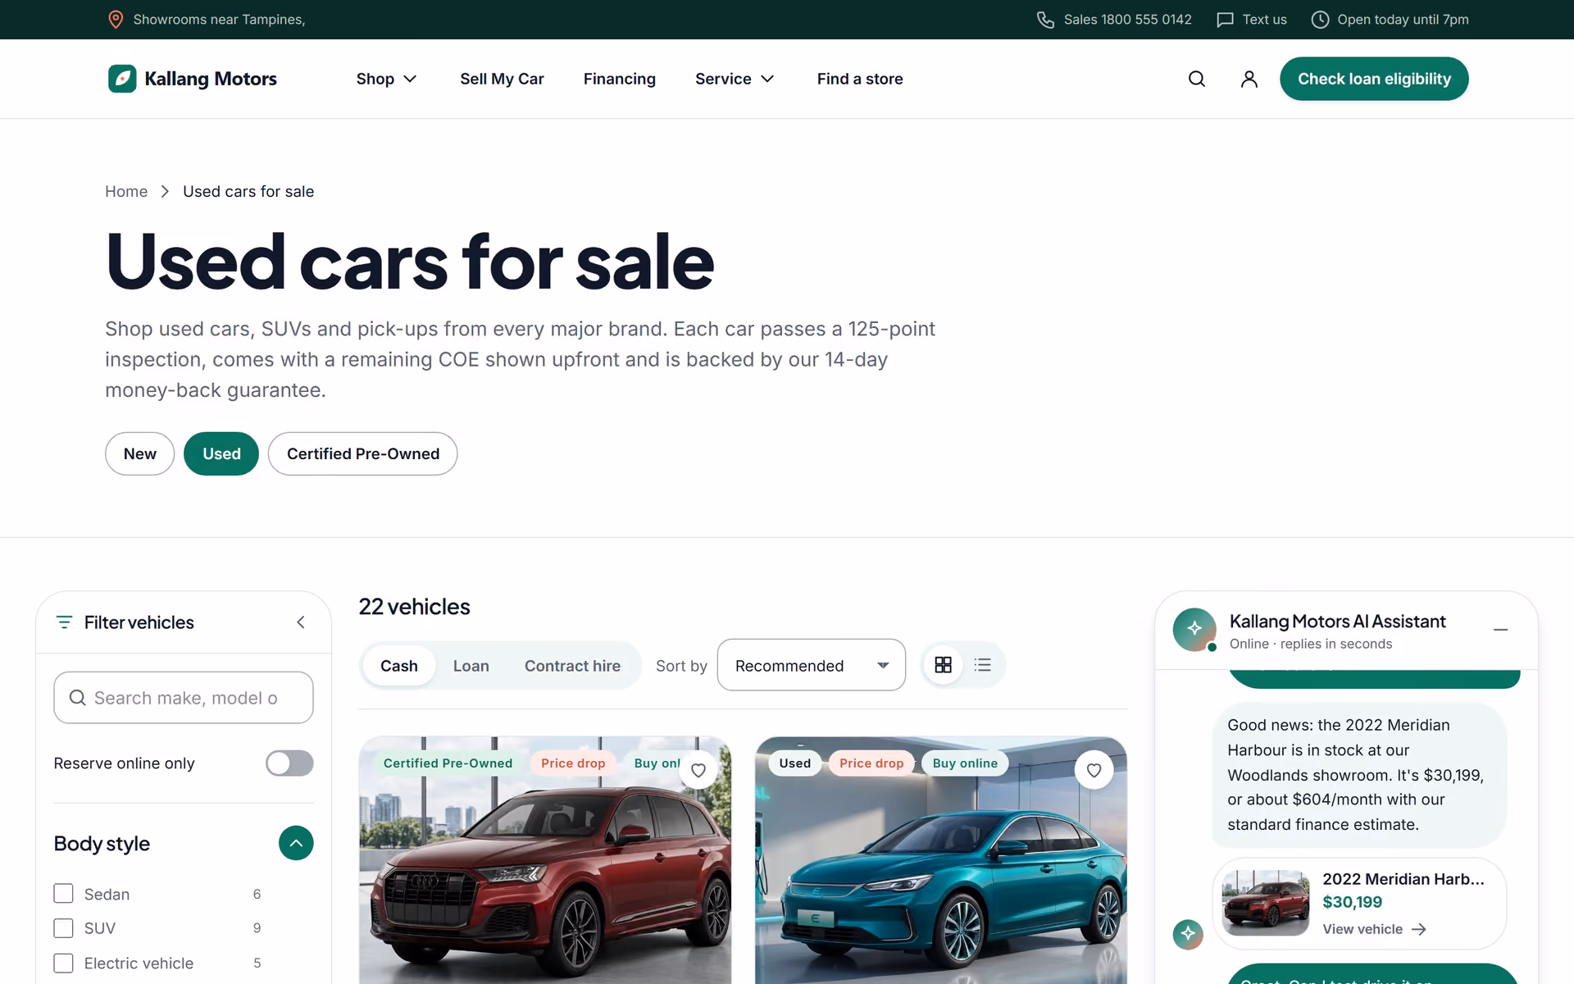
Task: Open the Sort by Recommended dropdown
Action: click(812, 665)
